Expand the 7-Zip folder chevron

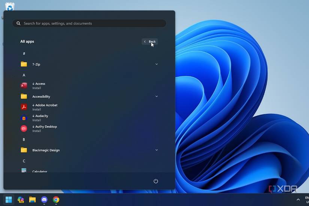157,64
